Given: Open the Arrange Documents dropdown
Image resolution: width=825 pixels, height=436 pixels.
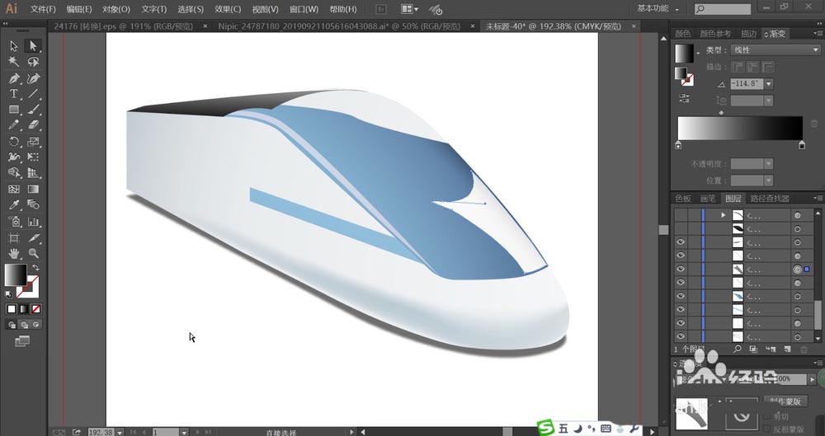Looking at the screenshot, I should point(410,9).
